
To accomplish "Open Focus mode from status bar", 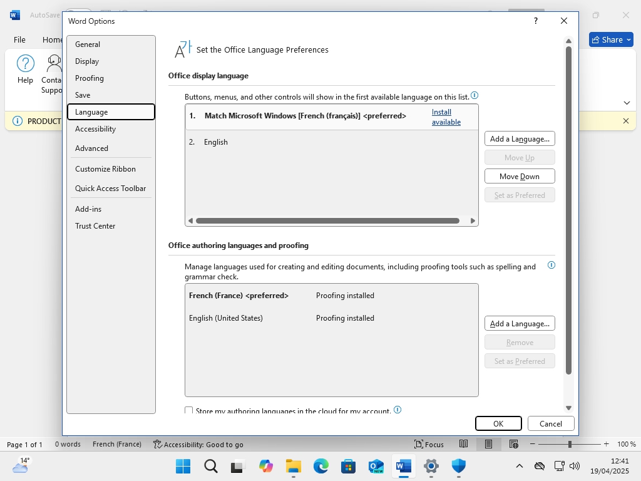I will point(429,444).
